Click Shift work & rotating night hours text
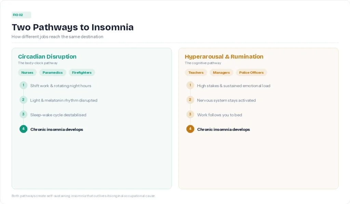Screen dimensions: 350x204 click(x=61, y=86)
